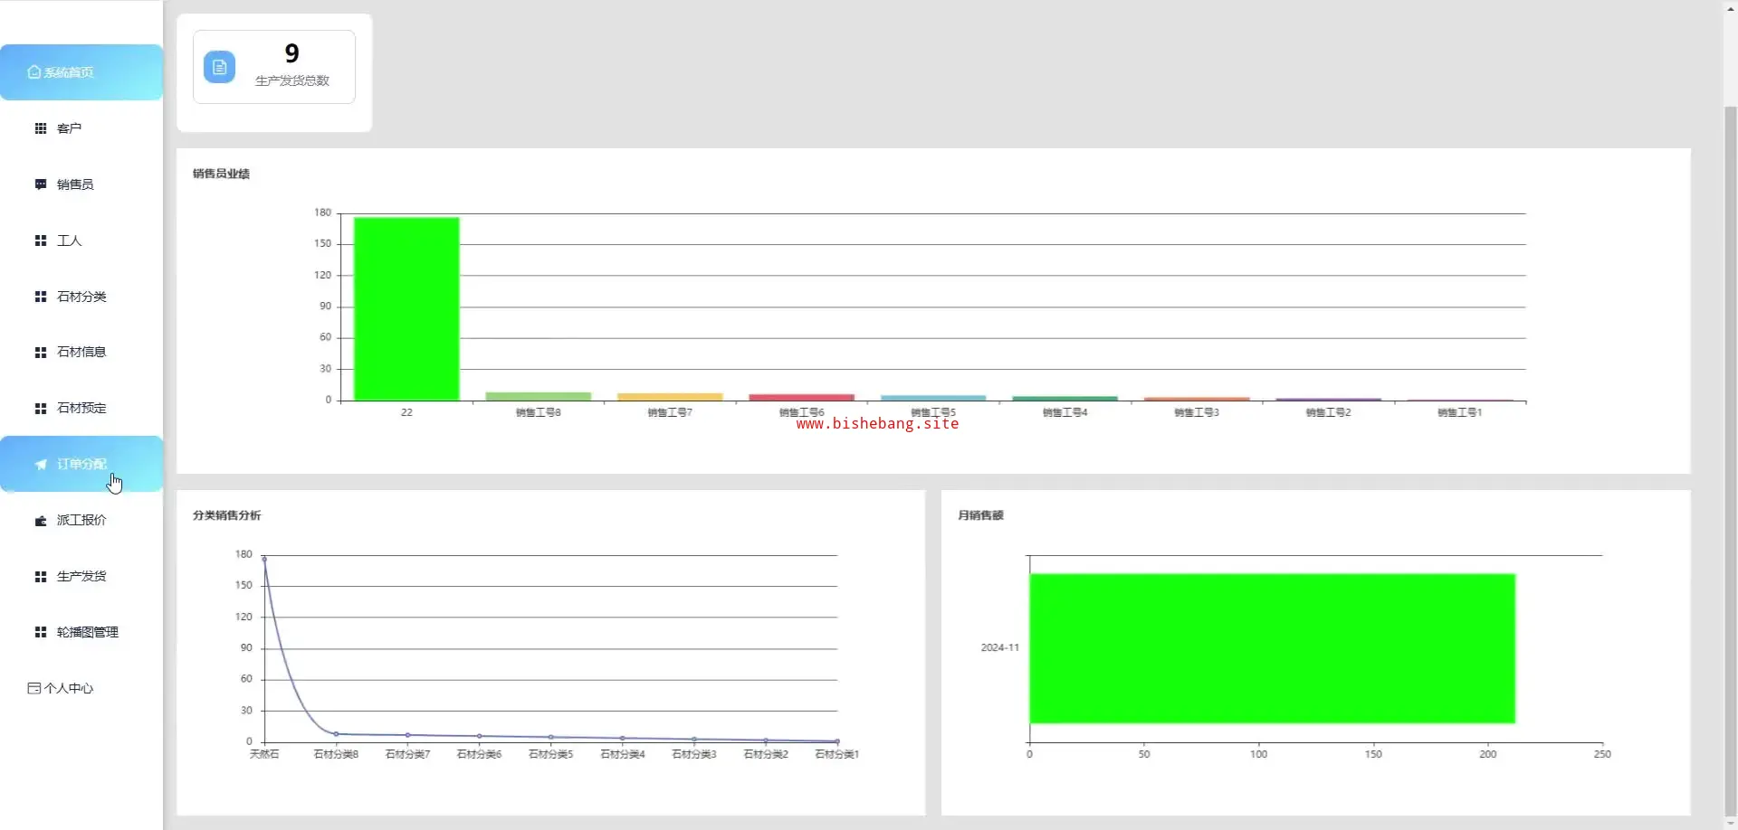Click the chat icon next to 销售员

[41, 184]
